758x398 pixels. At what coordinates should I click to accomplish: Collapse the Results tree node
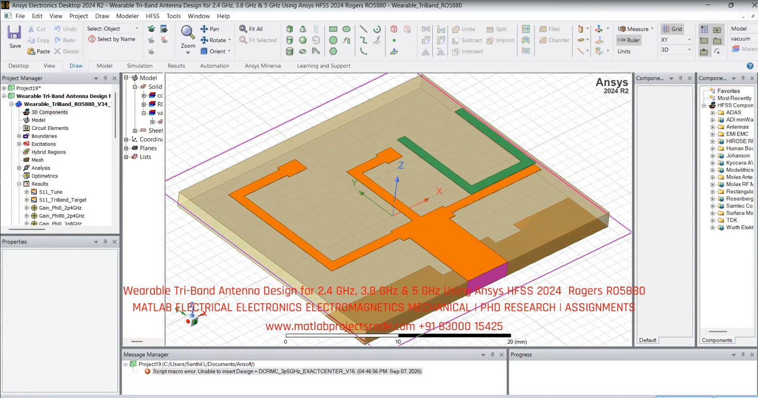[x=19, y=184]
